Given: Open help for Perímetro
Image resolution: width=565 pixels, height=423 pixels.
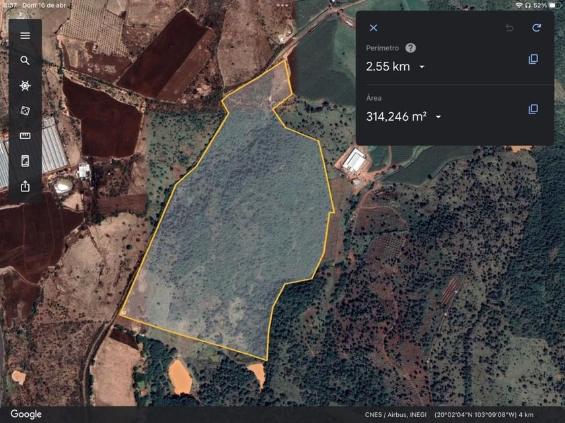Looking at the screenshot, I should 410,48.
